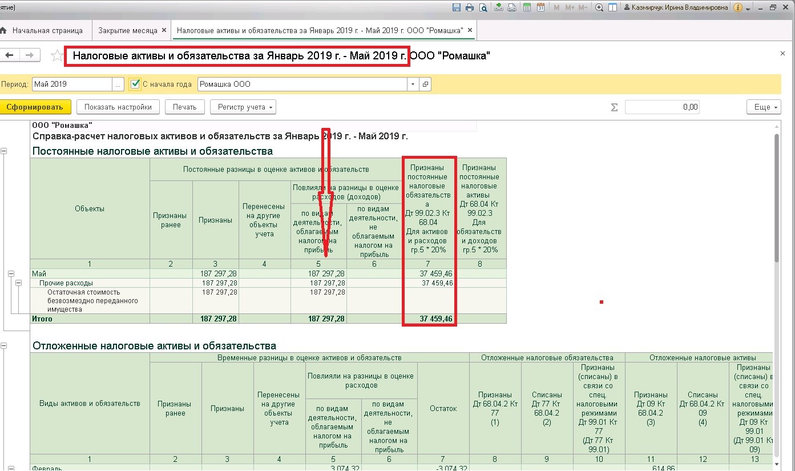The image size is (795, 471).
Task: Add report to favorites star icon
Action: point(57,55)
